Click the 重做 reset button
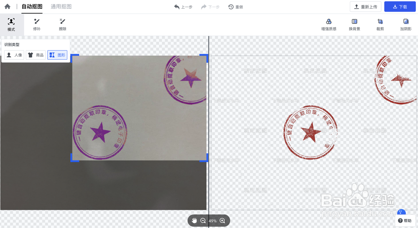The width and height of the screenshot is (418, 228). point(236,7)
